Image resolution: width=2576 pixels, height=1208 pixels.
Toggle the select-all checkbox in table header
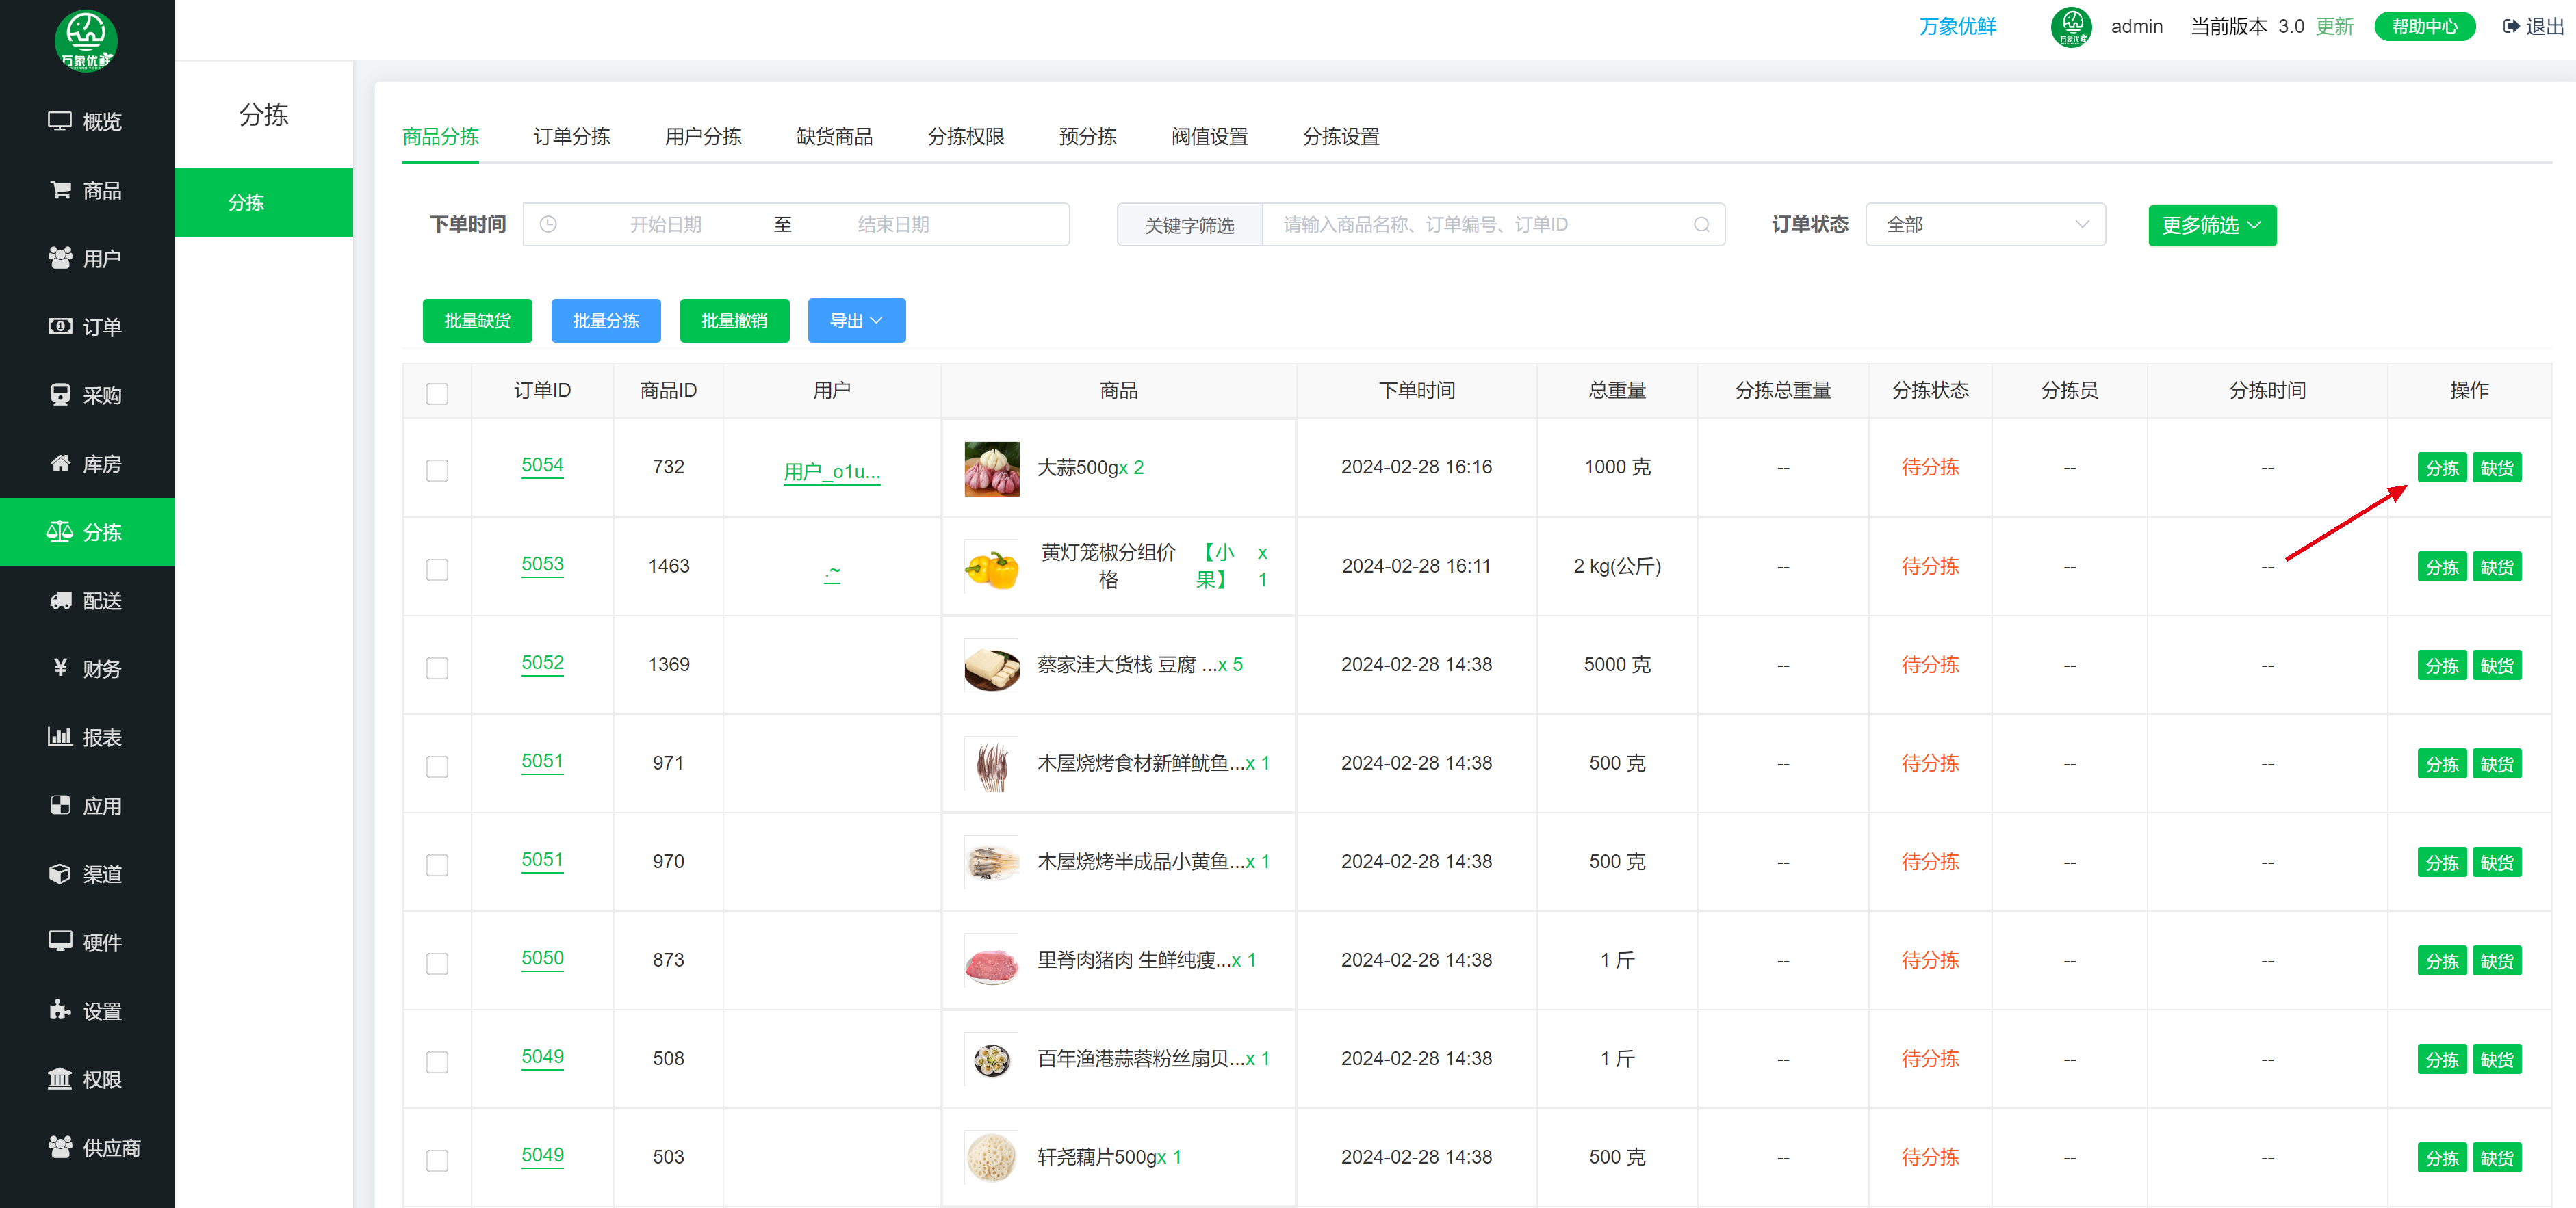pyautogui.click(x=437, y=393)
